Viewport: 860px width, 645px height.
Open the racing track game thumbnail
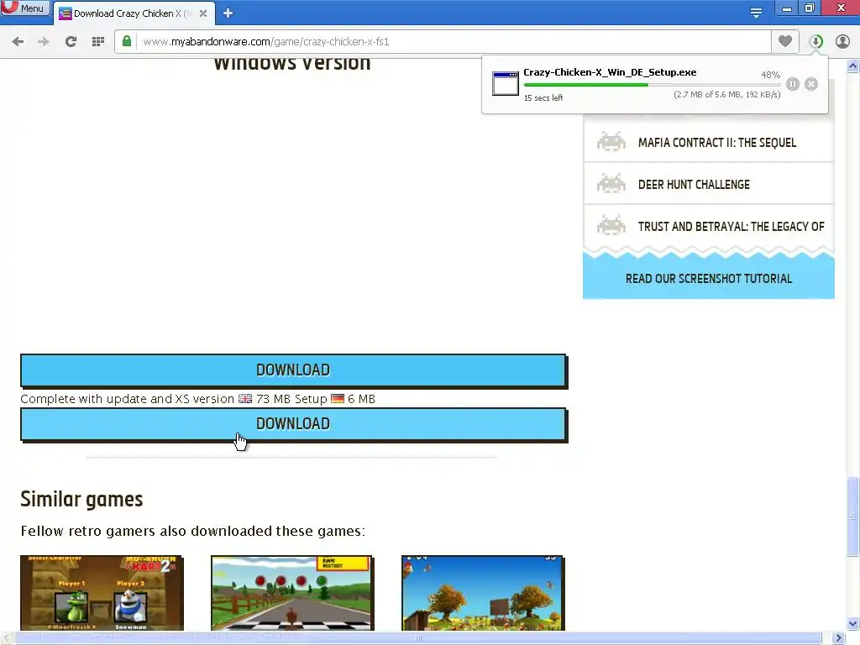click(x=292, y=593)
